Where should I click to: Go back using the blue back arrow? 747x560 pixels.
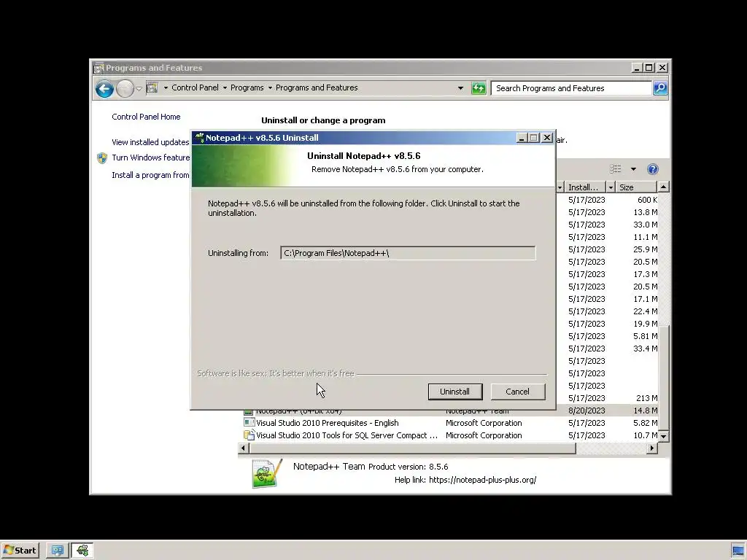(x=104, y=88)
